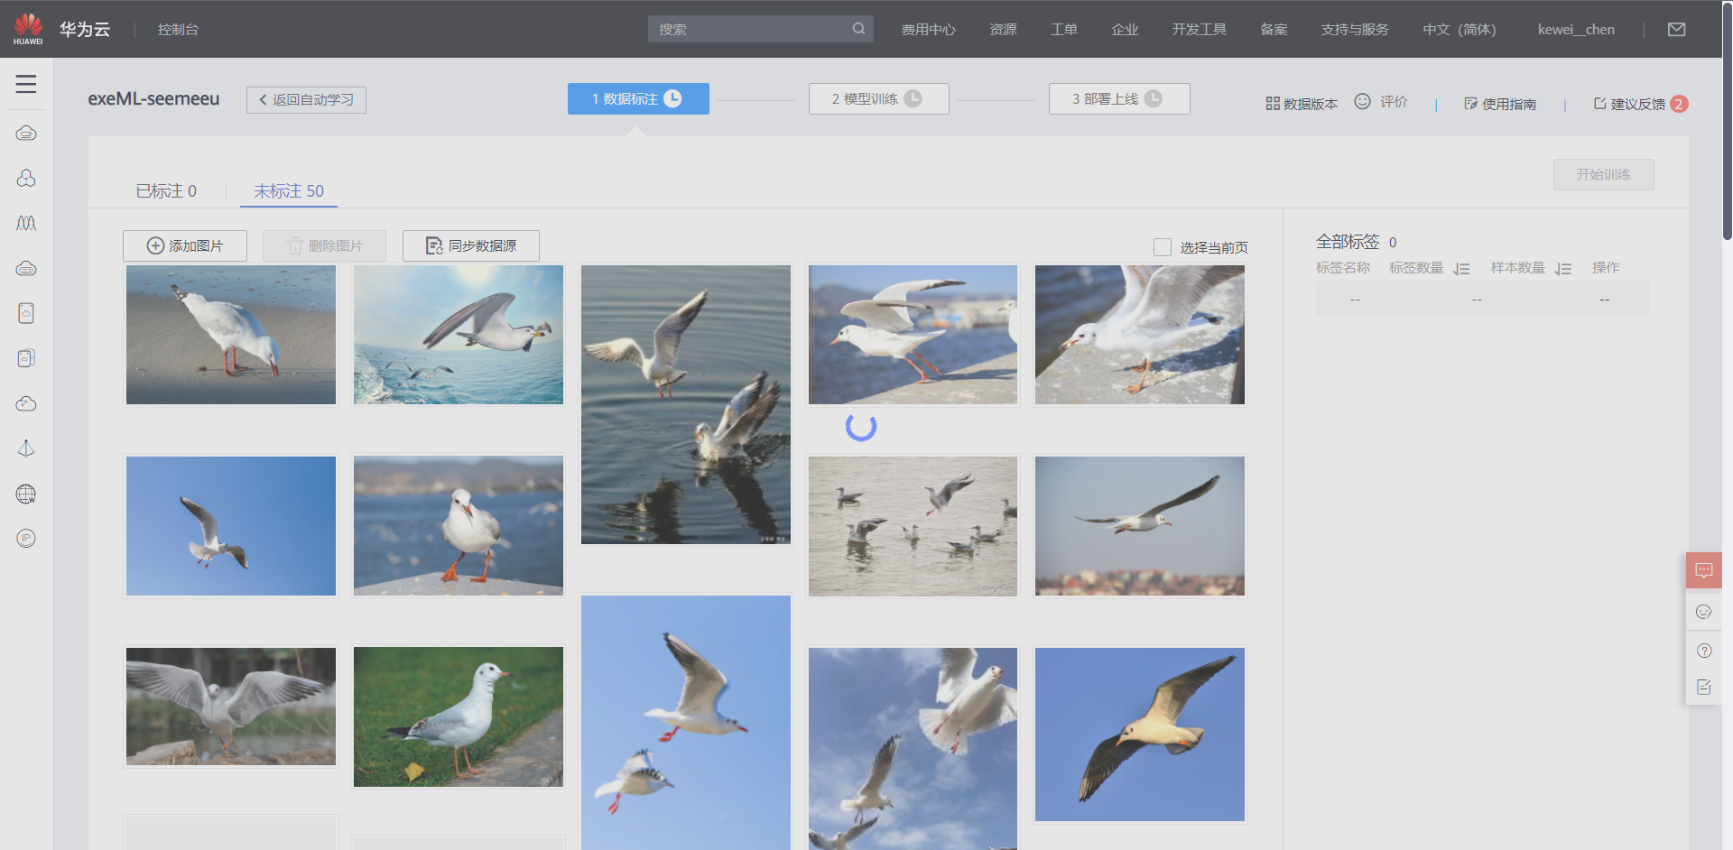Select gull with spread wings facing camera thumbnail

point(231,707)
